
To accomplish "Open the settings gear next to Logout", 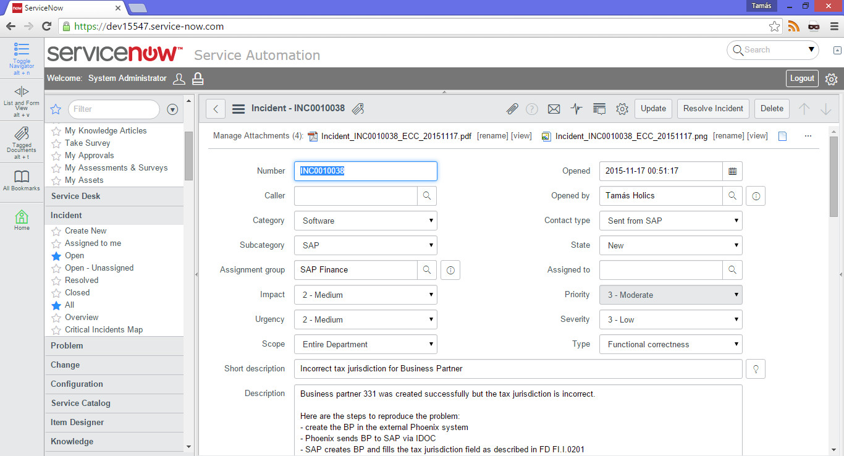I will 831,79.
